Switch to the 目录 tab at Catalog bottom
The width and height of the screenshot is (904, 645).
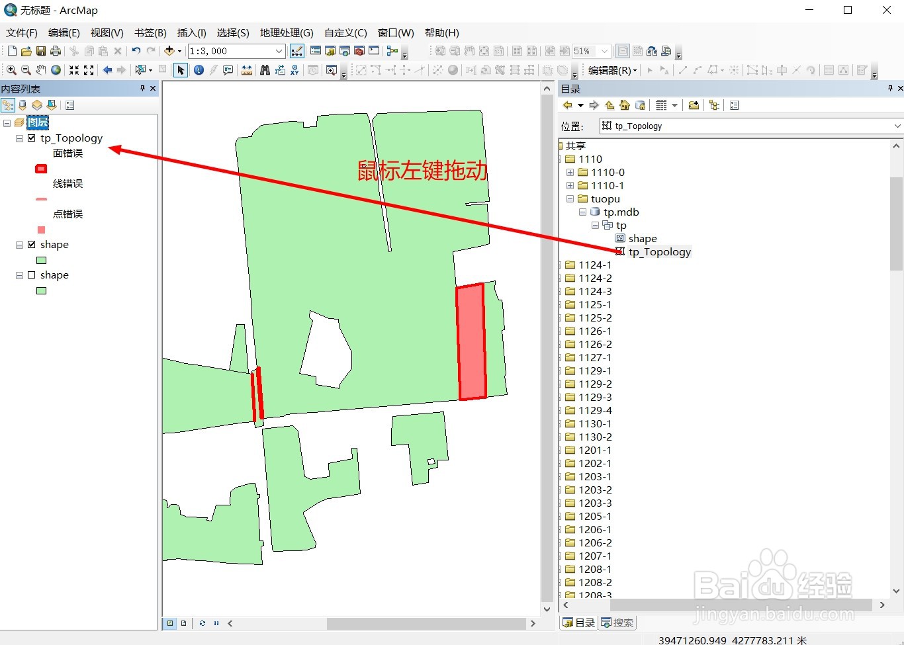(x=579, y=623)
